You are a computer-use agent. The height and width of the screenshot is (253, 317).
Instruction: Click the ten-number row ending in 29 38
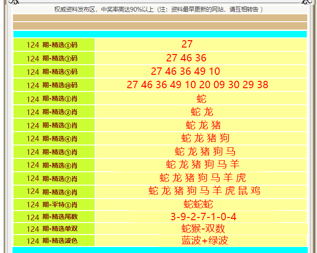(197, 84)
